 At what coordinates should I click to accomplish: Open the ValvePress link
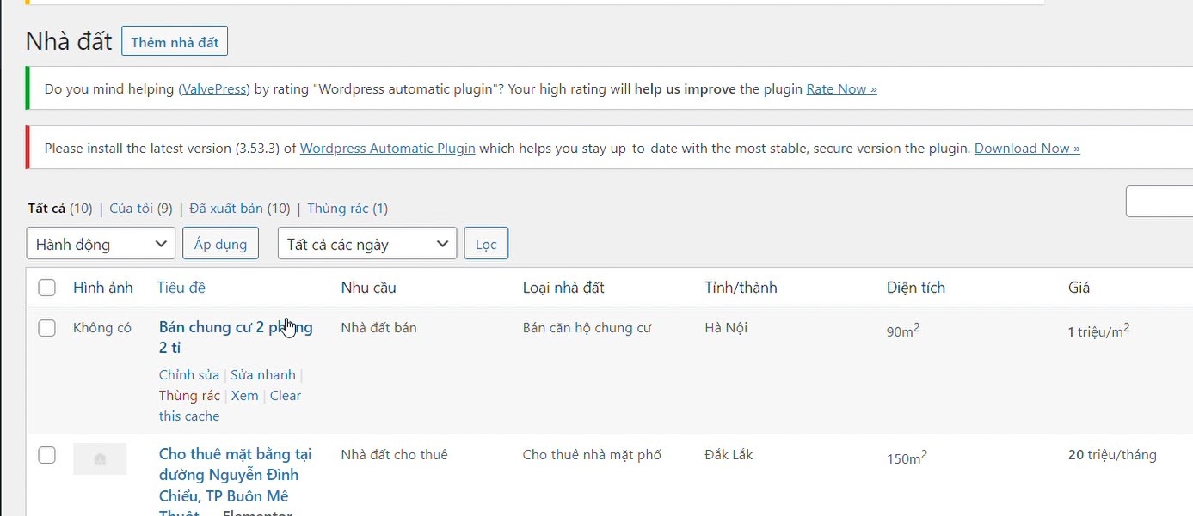pyautogui.click(x=214, y=89)
